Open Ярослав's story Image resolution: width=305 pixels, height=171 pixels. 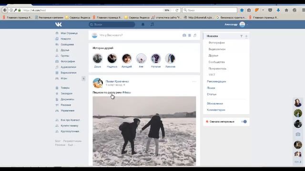tap(170, 58)
